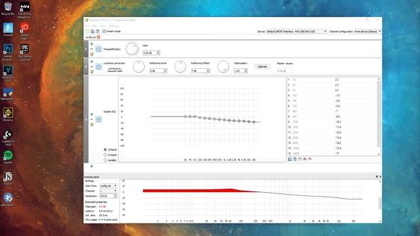The image size is (420, 236).
Task: Click the Gain value input field
Action: pyautogui.click(x=150, y=52)
